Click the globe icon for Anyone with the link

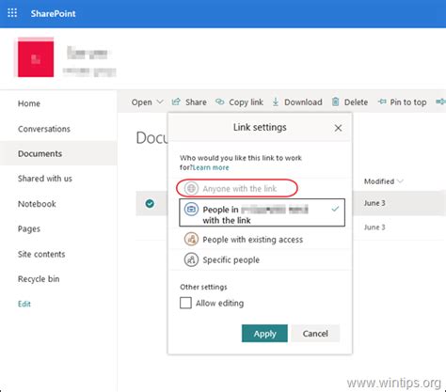pyautogui.click(x=191, y=188)
